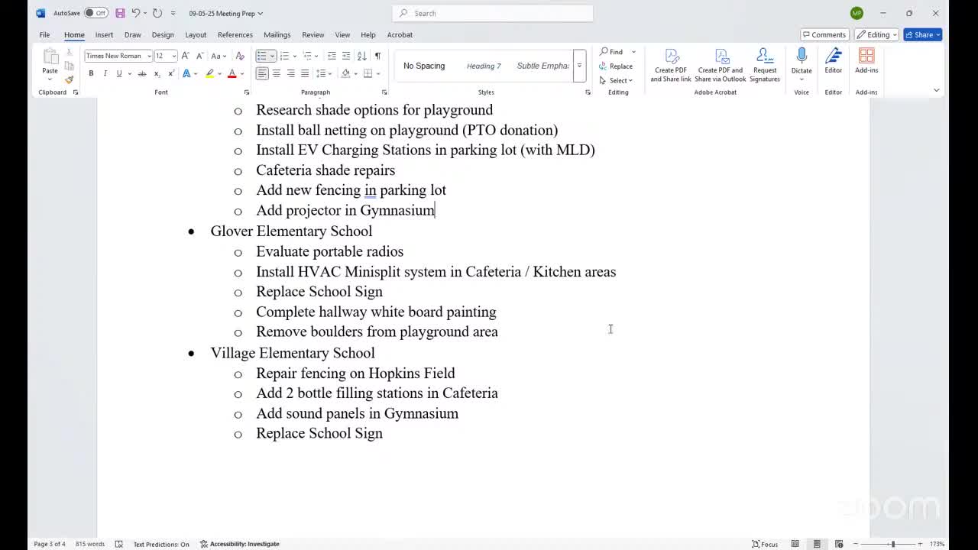Image resolution: width=978 pixels, height=550 pixels.
Task: Click the Share button
Action: pos(922,34)
